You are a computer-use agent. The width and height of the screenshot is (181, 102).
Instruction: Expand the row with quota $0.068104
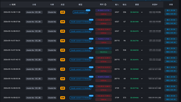coord(142,12)
